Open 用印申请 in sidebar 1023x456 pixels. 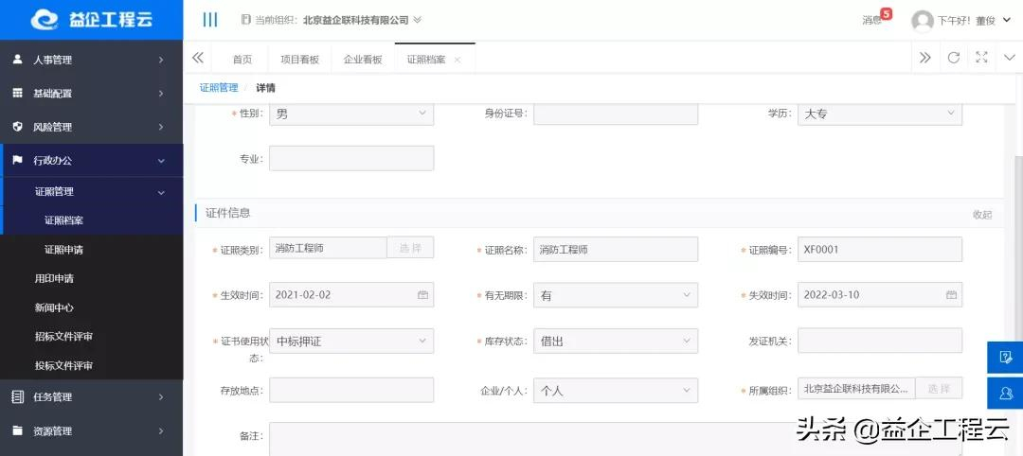tap(91, 278)
